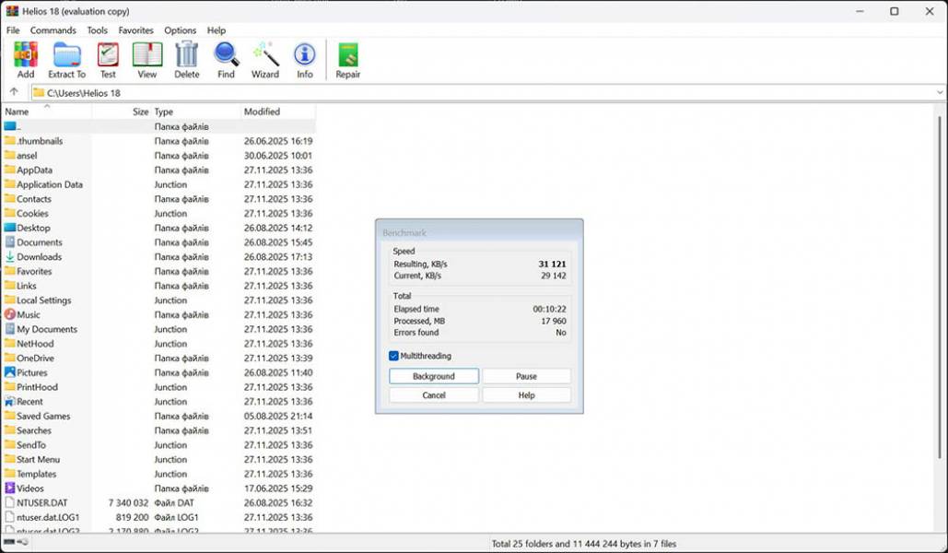Launch the Wizard tool
948x553 pixels.
pos(265,57)
